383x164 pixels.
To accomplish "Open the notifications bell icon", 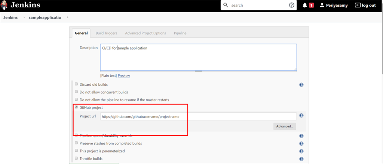I will [304, 5].
